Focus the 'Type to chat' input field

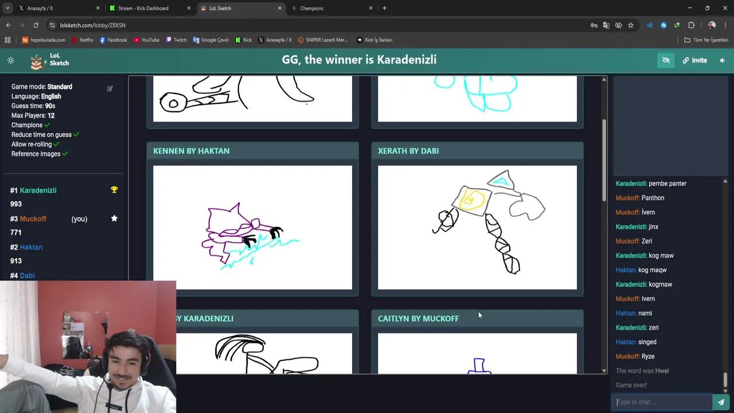tap(663, 402)
